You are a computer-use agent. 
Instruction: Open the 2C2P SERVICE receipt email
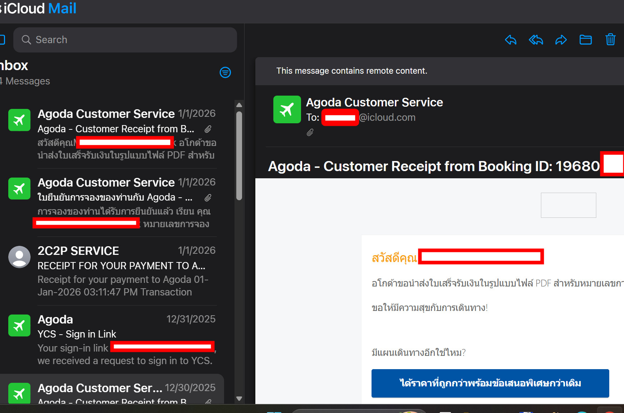pyautogui.click(x=126, y=271)
